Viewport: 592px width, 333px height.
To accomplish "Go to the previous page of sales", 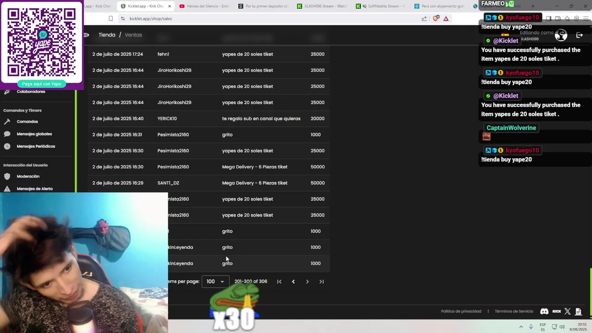I will 293,281.
